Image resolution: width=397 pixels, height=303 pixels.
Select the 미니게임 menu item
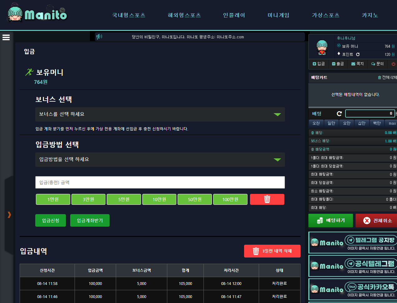278,15
